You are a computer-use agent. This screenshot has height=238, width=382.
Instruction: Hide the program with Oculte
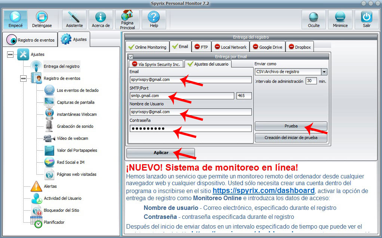[314, 19]
